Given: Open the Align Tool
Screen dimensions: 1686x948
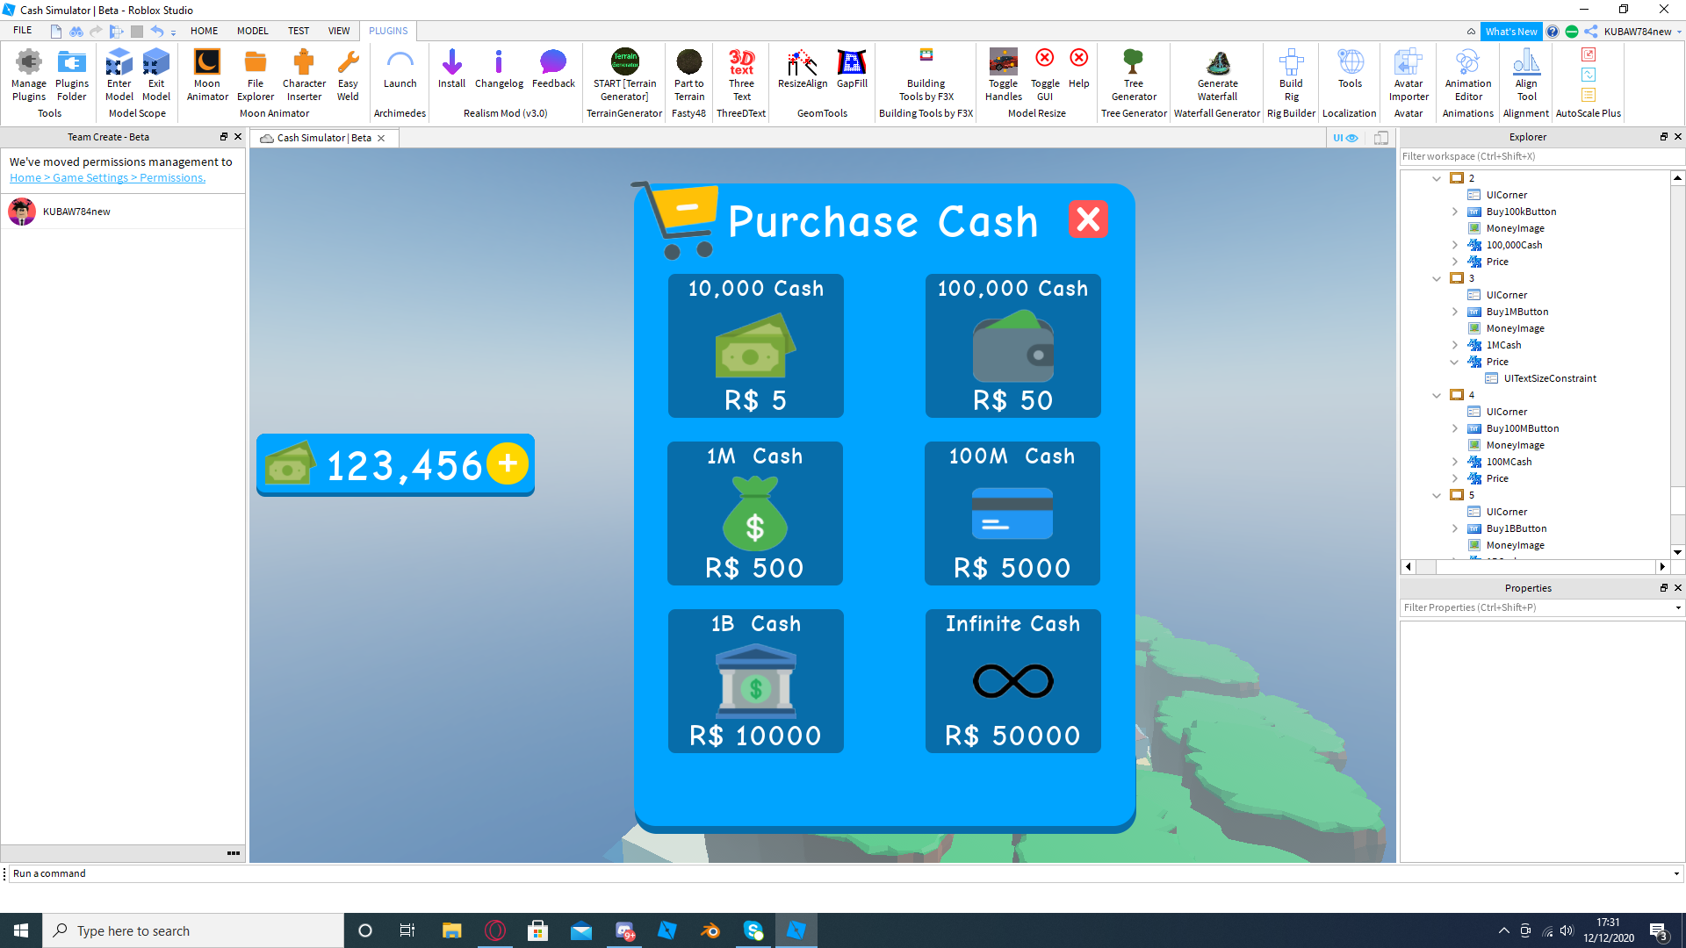Looking at the screenshot, I should [x=1526, y=75].
